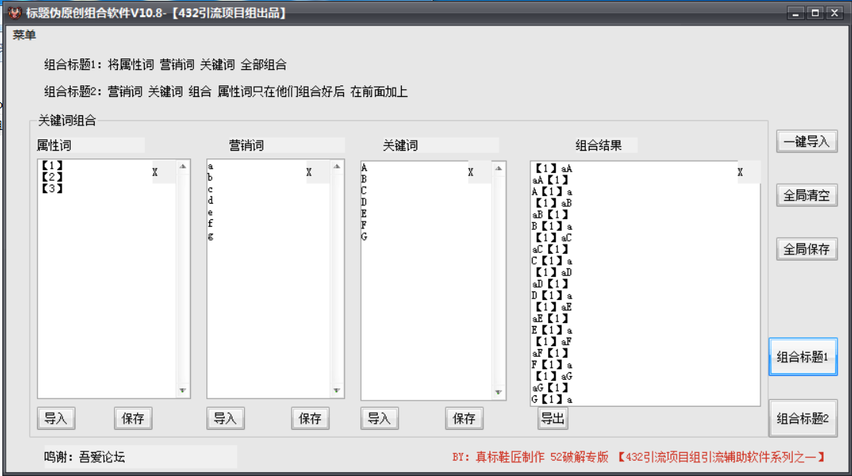Click the 鸣谢:吾爱论坛 text field
Viewport: 852px width, 476px height.
(x=139, y=457)
